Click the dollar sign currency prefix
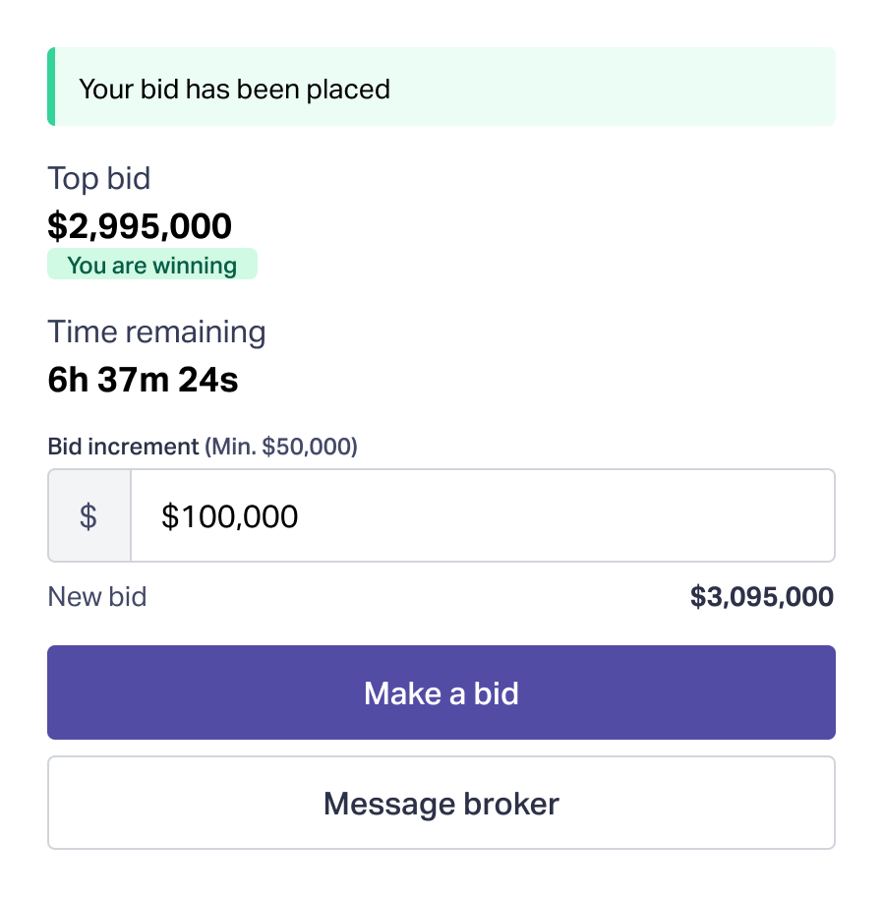The height and width of the screenshot is (901, 883). pyautogui.click(x=88, y=516)
